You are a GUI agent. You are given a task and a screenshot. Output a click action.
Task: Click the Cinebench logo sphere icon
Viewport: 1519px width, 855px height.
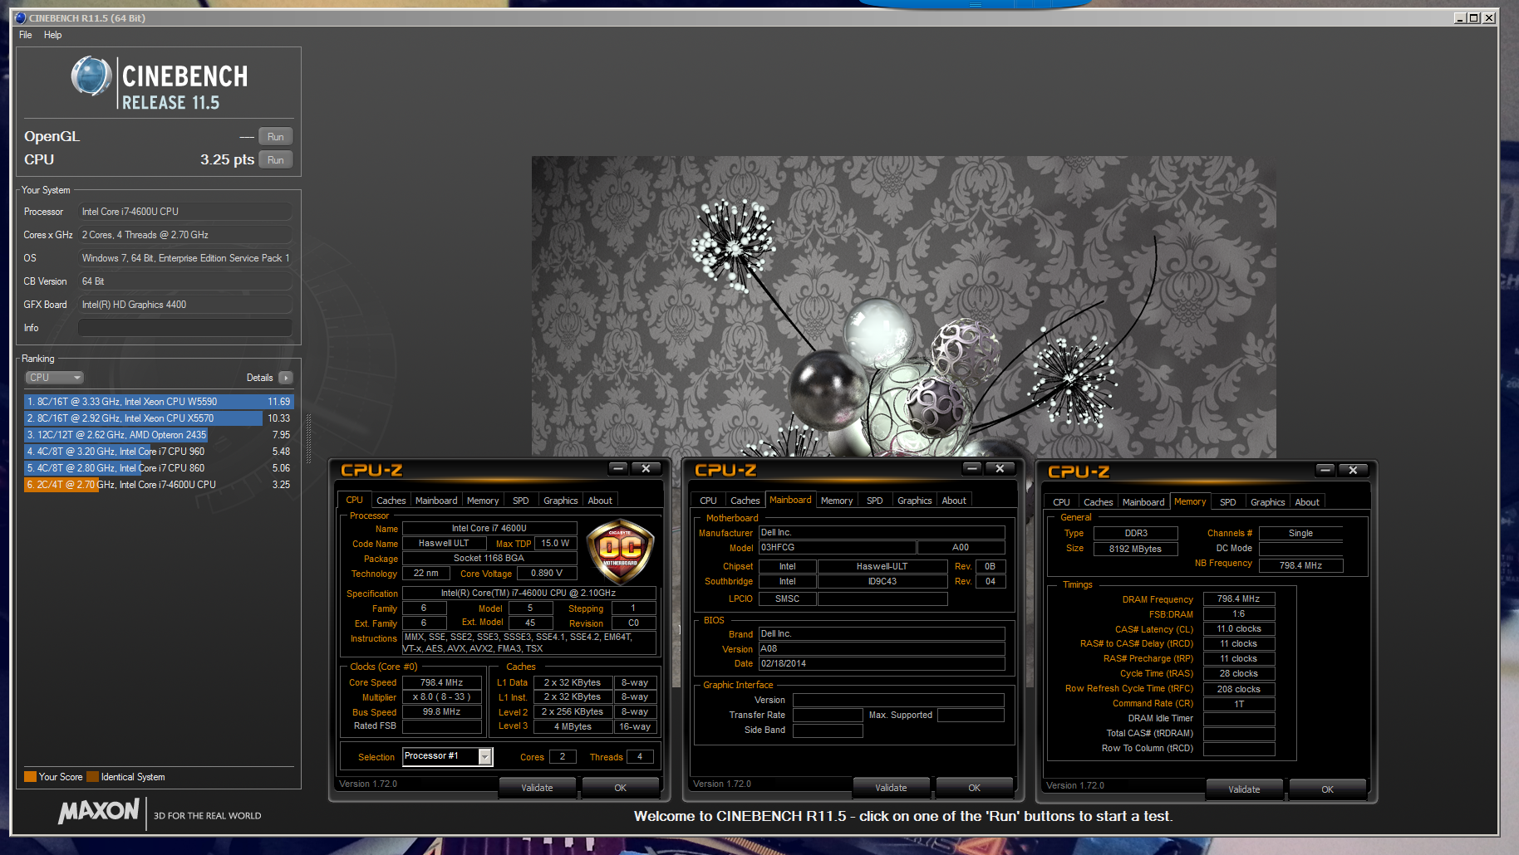point(91,76)
